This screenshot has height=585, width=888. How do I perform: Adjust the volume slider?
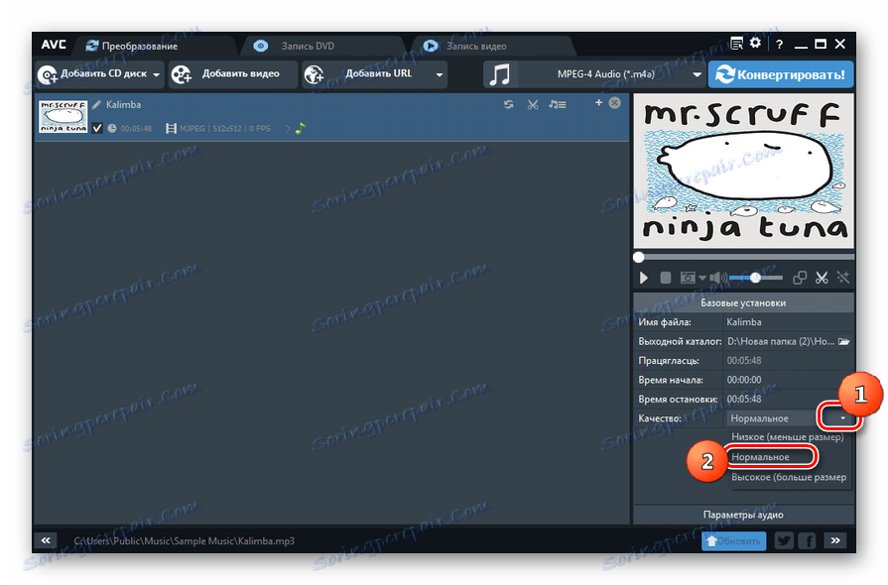[755, 278]
